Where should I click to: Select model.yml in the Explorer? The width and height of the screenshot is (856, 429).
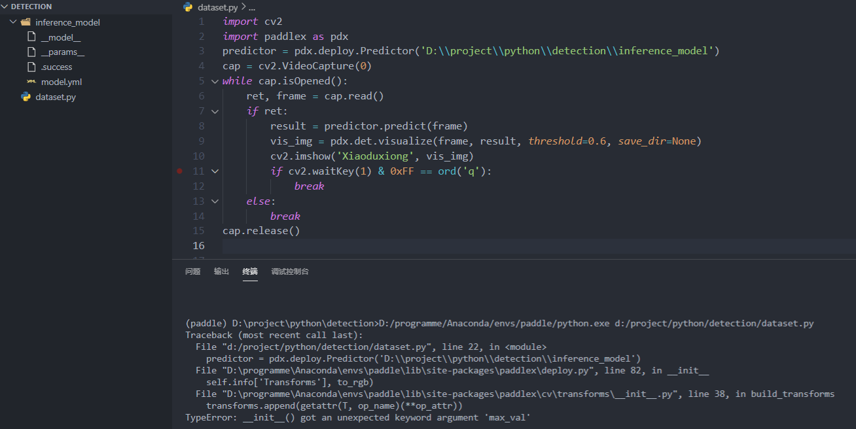[61, 82]
